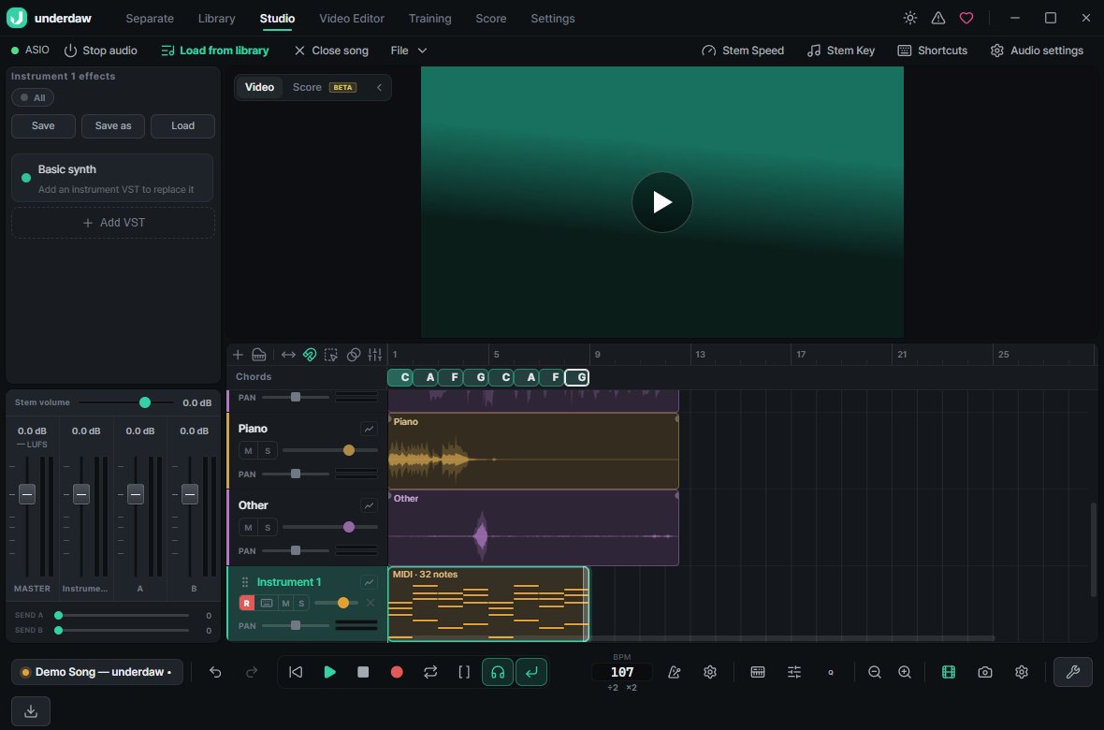Solo the Other track
The image size is (1104, 730).
(268, 527)
